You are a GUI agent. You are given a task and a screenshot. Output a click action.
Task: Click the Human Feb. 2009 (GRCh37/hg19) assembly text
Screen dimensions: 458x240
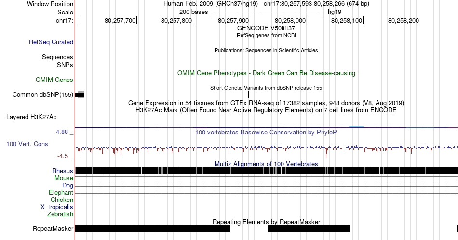pos(211,4)
